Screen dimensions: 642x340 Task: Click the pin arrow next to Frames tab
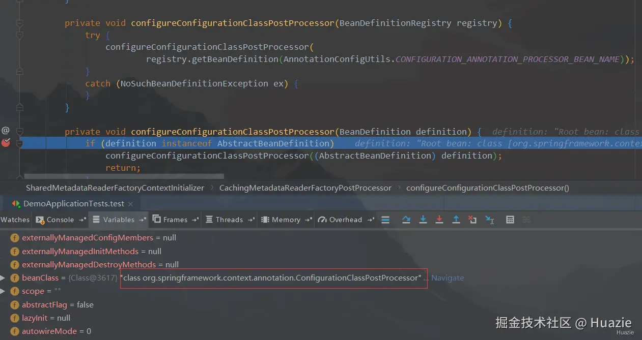click(196, 220)
